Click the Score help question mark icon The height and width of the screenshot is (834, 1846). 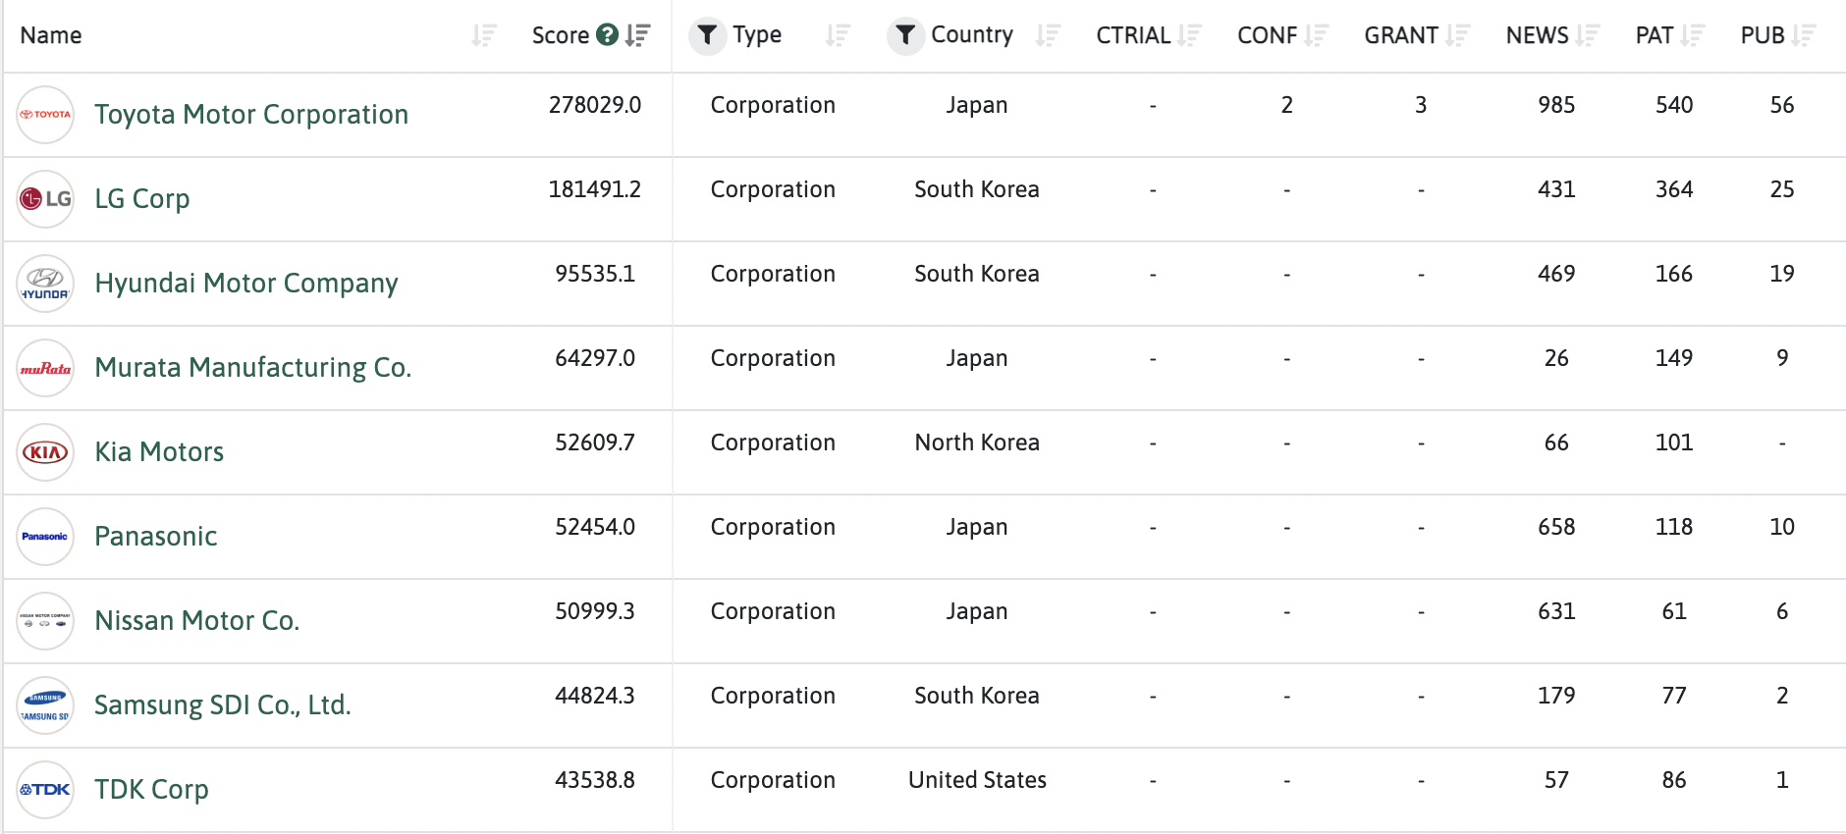coord(608,35)
